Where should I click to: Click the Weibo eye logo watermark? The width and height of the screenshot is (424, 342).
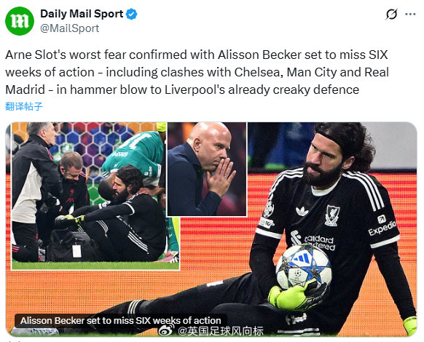[x=166, y=330]
